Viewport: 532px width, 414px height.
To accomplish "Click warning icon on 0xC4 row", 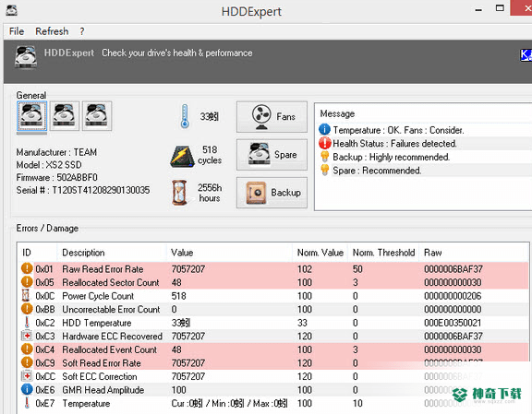I will click(27, 349).
